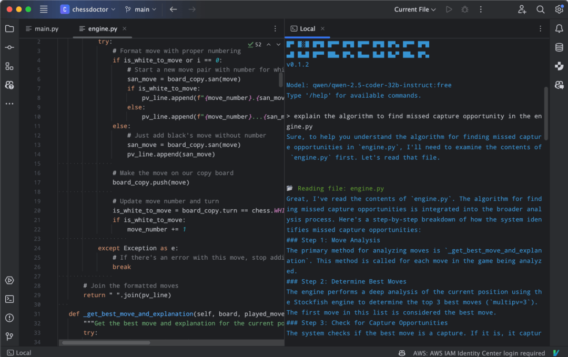Open the Structure tool window icon
The height and width of the screenshot is (357, 568).
pos(9,66)
